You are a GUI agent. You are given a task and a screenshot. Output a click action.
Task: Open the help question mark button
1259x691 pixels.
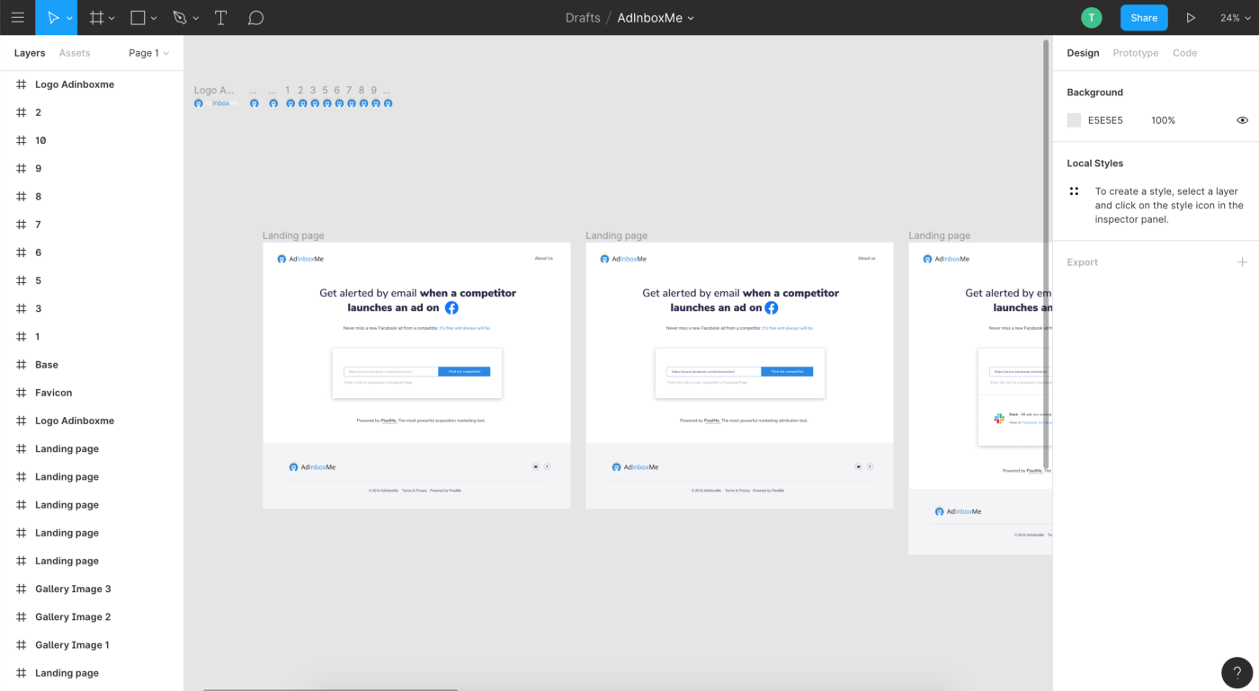coord(1237,672)
